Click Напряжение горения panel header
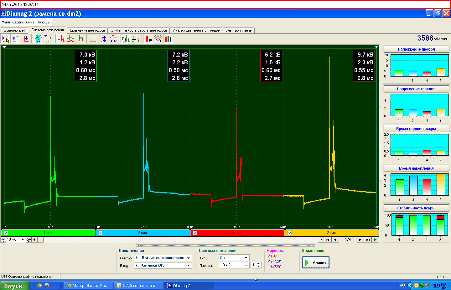Viewport: 451px width, 290px height. 416,89
